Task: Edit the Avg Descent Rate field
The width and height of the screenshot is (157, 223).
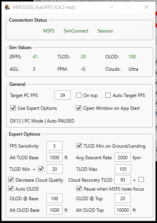Action: click(x=123, y=157)
